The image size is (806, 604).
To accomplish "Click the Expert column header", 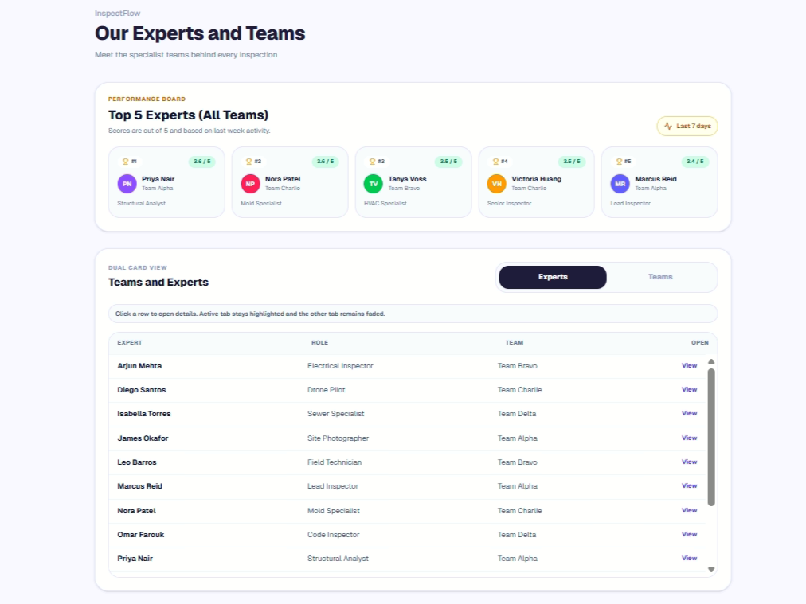I will click(130, 342).
